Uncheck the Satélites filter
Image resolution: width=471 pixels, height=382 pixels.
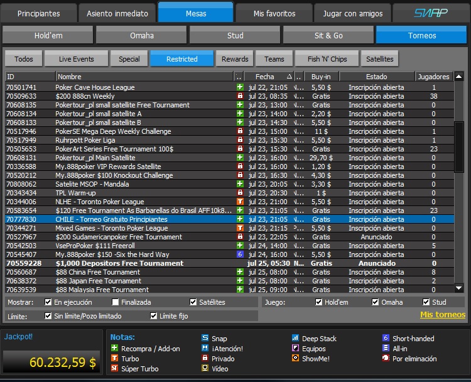(x=193, y=302)
